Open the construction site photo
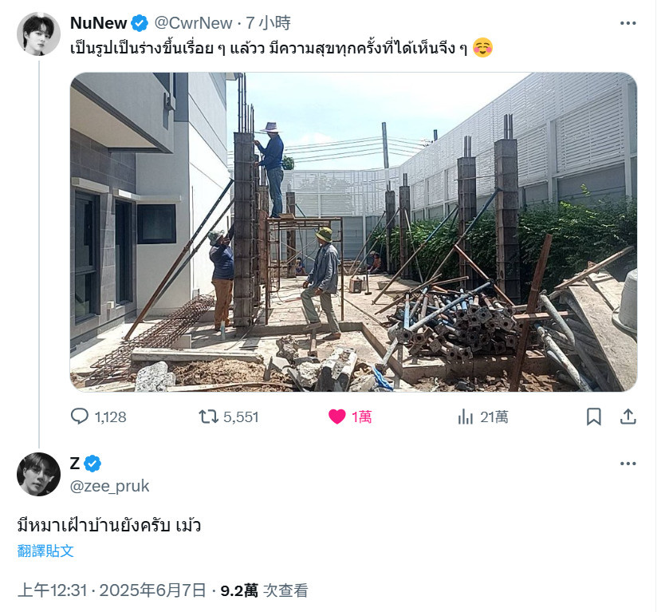661x612 pixels. tap(353, 232)
